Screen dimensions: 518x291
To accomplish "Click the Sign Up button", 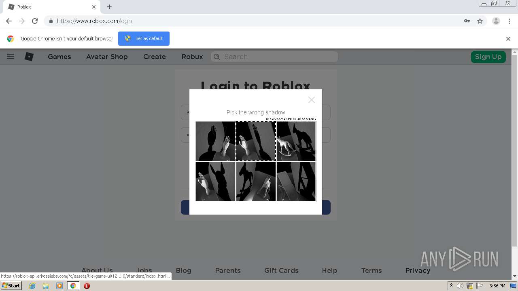I will click(x=488, y=57).
